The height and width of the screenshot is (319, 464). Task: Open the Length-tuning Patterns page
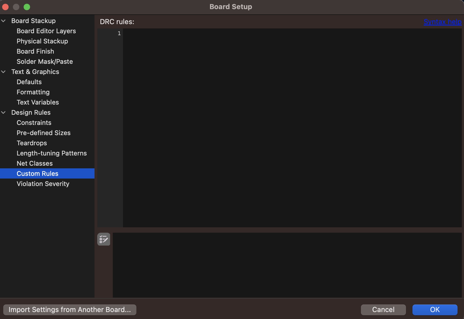click(52, 153)
